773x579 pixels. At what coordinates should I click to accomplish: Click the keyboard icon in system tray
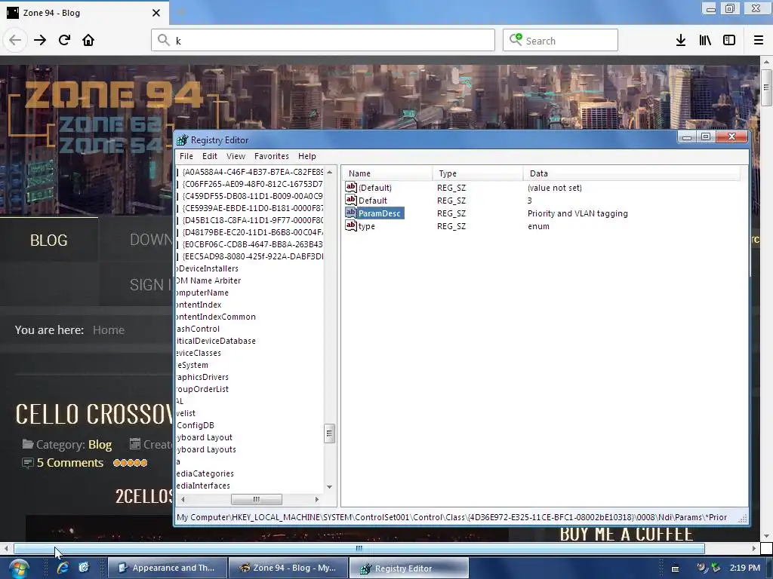[x=676, y=568]
